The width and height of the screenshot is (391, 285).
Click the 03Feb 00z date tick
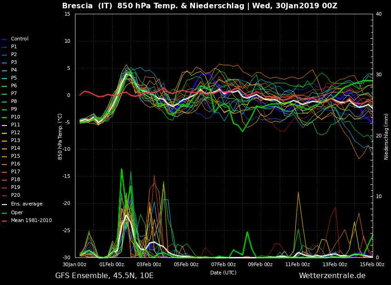(x=149, y=264)
